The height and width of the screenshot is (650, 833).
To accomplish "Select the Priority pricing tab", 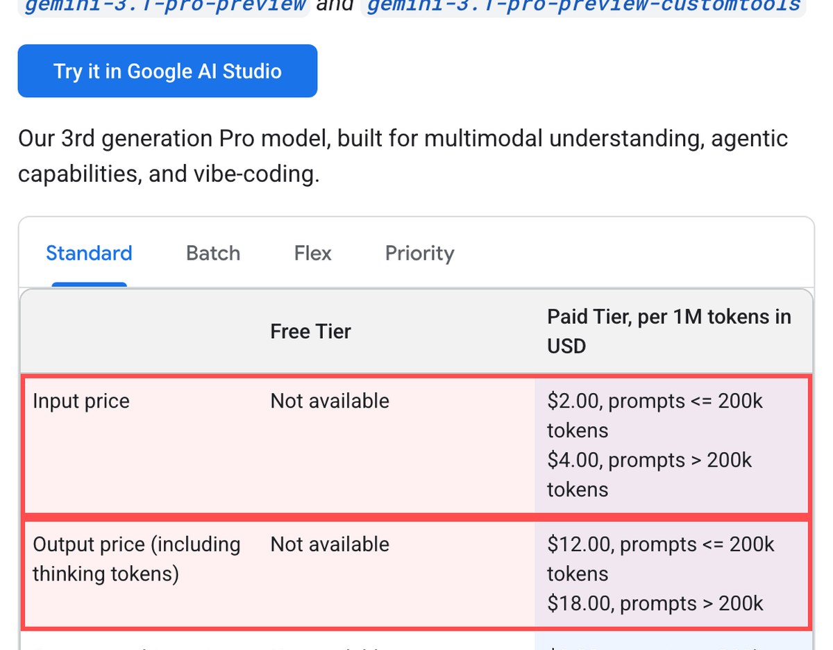I will 419,253.
